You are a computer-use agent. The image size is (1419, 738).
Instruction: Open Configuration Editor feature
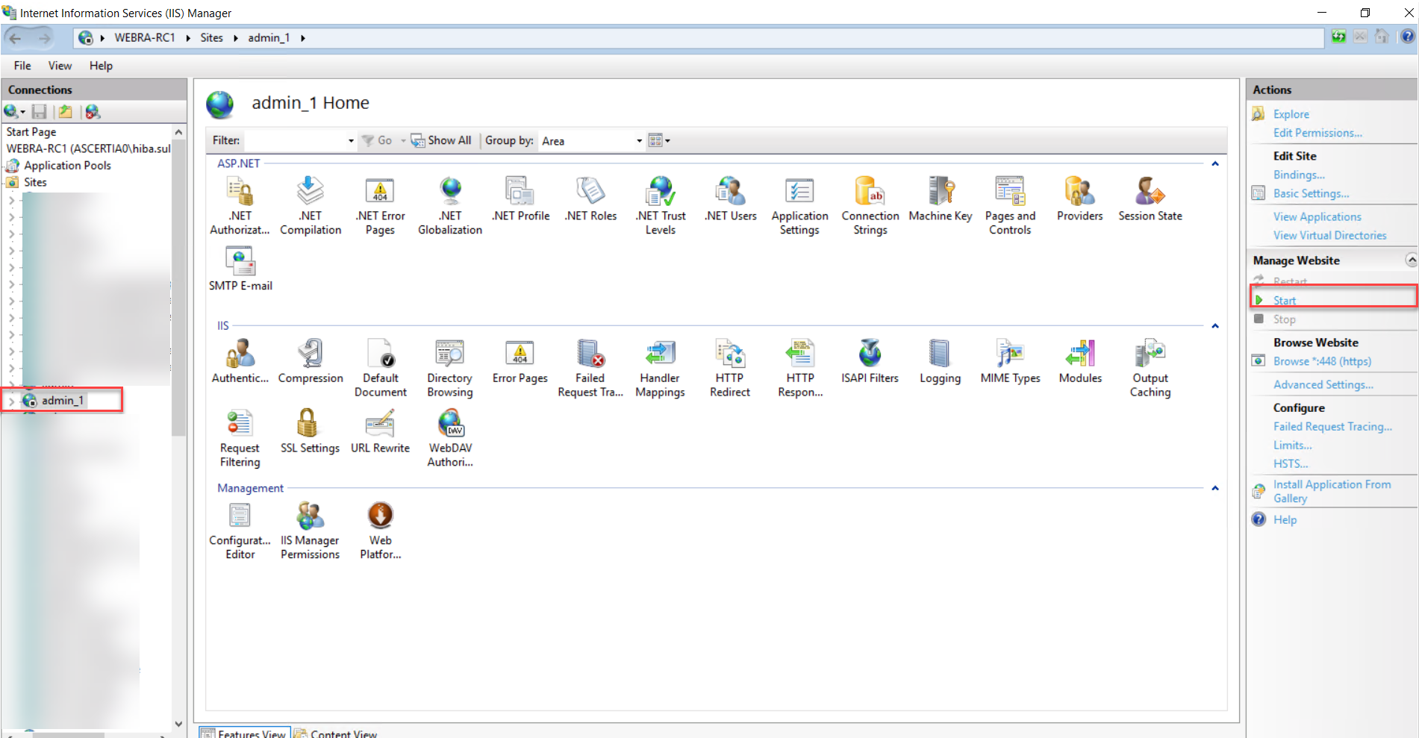(x=240, y=531)
